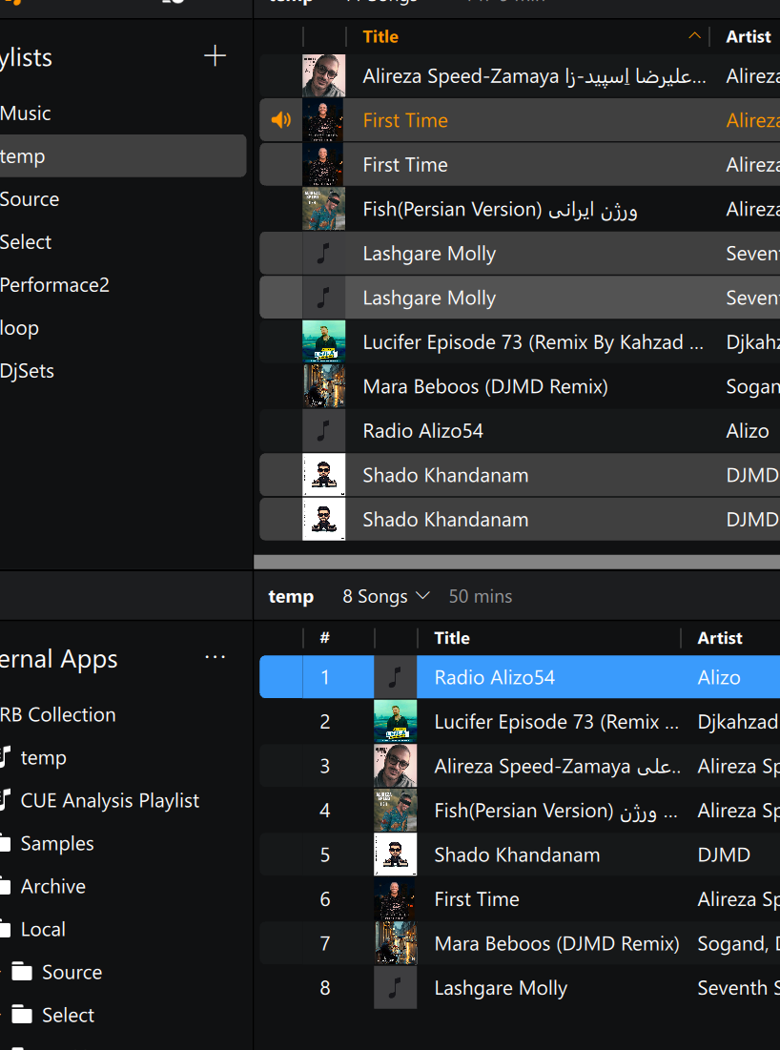Click the # column header

[324, 638]
